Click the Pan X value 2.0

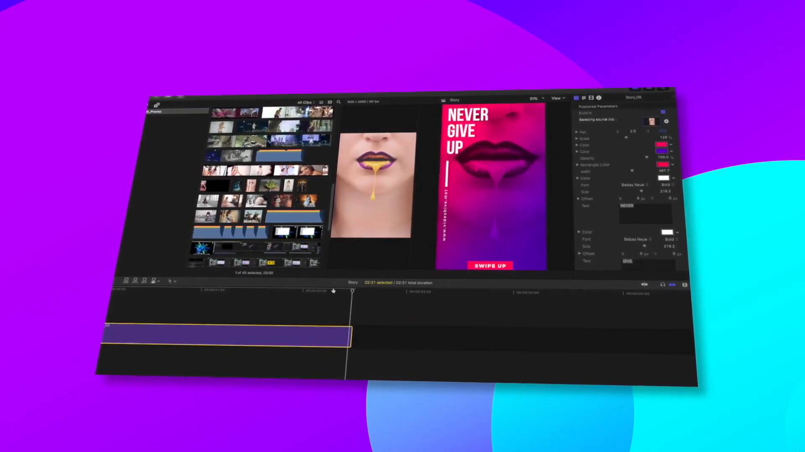tap(633, 131)
